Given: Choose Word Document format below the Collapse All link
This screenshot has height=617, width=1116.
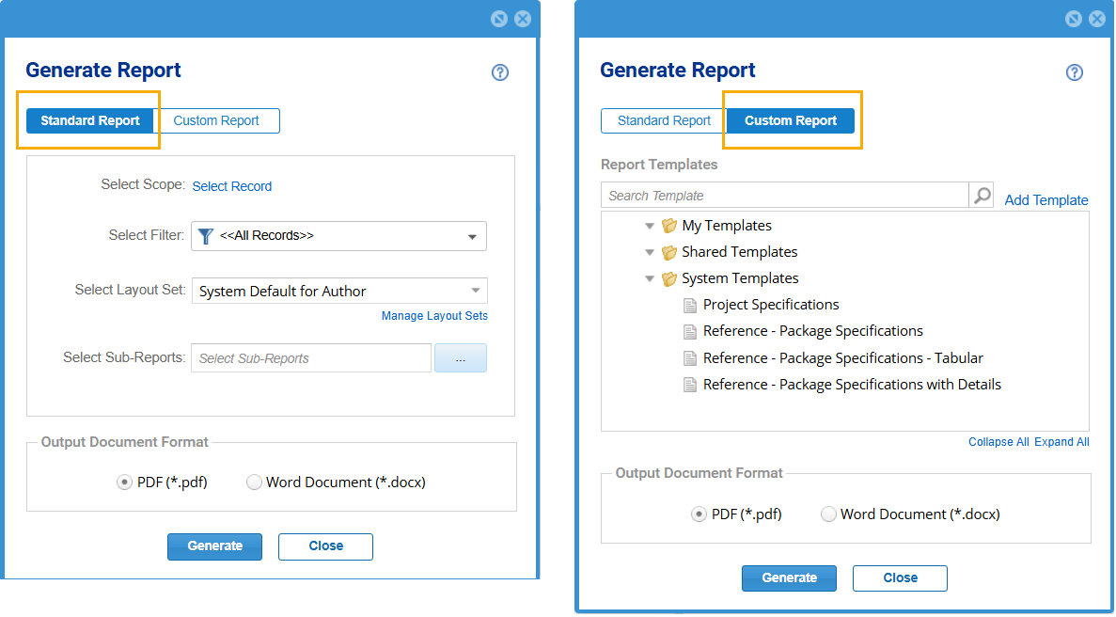Looking at the screenshot, I should coord(828,514).
